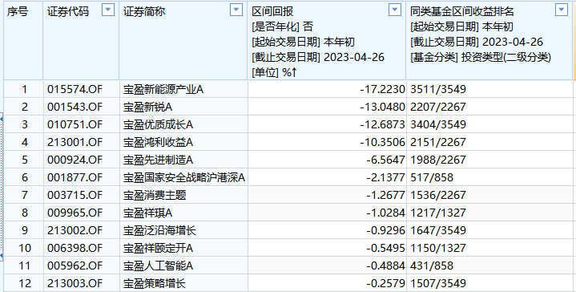Click return value -1.2677
The height and width of the screenshot is (292, 576).
(385, 195)
